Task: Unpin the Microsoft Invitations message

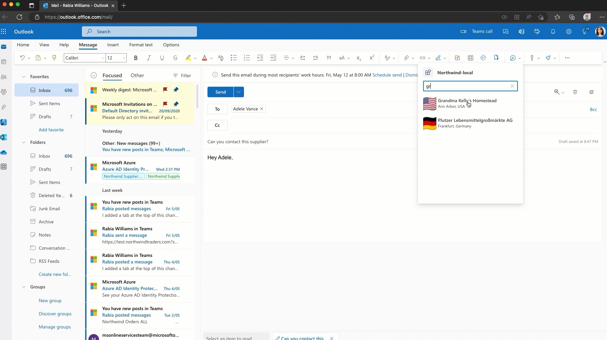Action: point(176,104)
